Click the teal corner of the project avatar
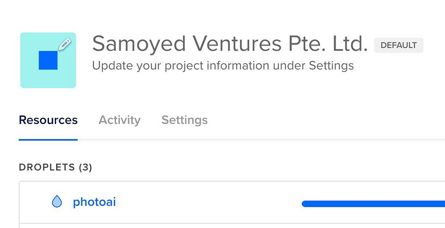This screenshot has width=445, height=228. point(27,82)
